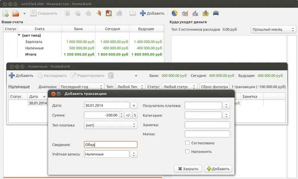The image size is (298, 179).
Task: Enable the Согласовано checkbox
Action: [x=187, y=143]
